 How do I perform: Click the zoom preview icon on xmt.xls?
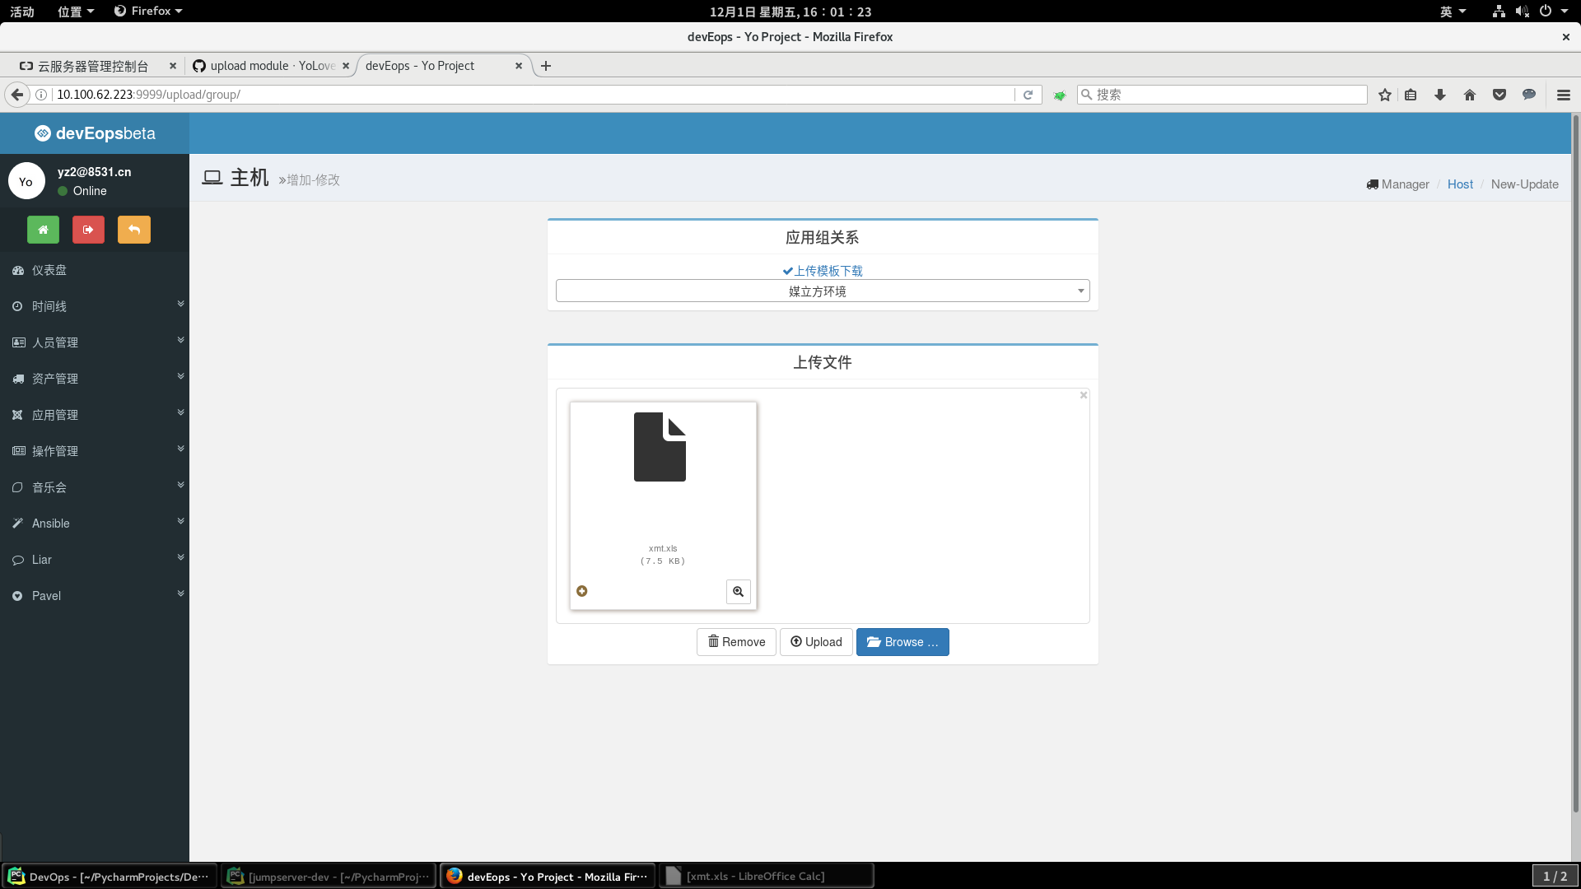[x=738, y=591]
